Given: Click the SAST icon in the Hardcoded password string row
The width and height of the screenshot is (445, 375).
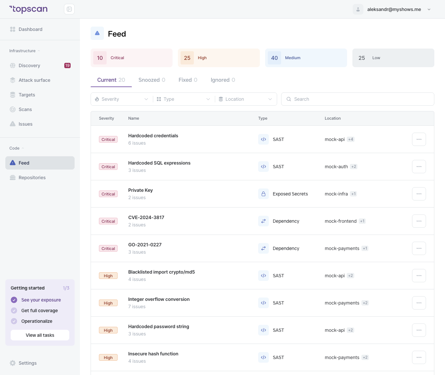Looking at the screenshot, I should point(263,330).
